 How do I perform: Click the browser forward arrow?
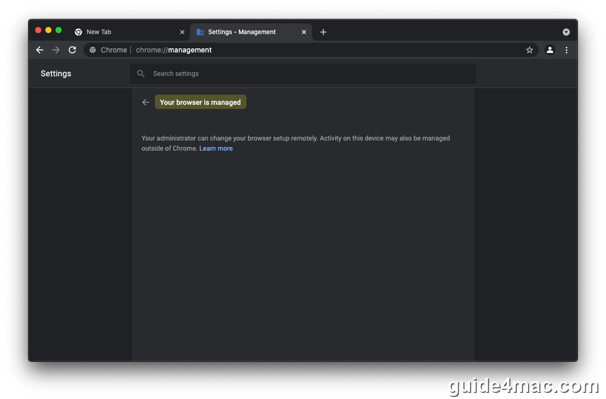click(x=56, y=50)
